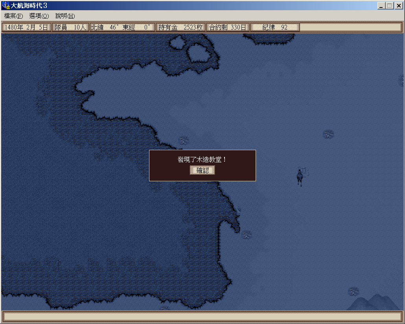Click the 持有金 2523枚 gold field
Screen dimensions: 405x324
(x=180, y=28)
